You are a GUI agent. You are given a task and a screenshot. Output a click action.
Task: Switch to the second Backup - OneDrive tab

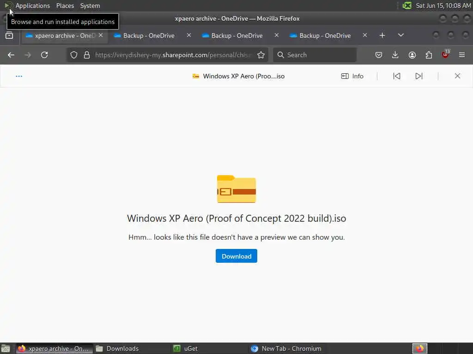[x=149, y=35]
